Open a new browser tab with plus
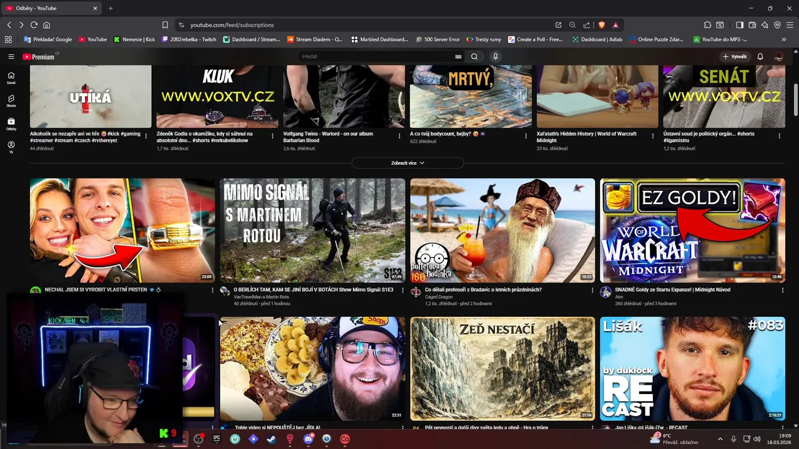The width and height of the screenshot is (799, 449). pos(110,8)
